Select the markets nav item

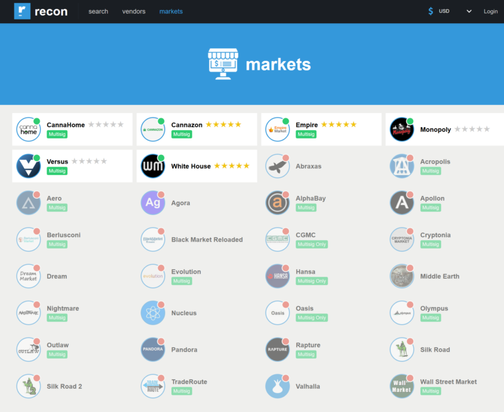[171, 11]
